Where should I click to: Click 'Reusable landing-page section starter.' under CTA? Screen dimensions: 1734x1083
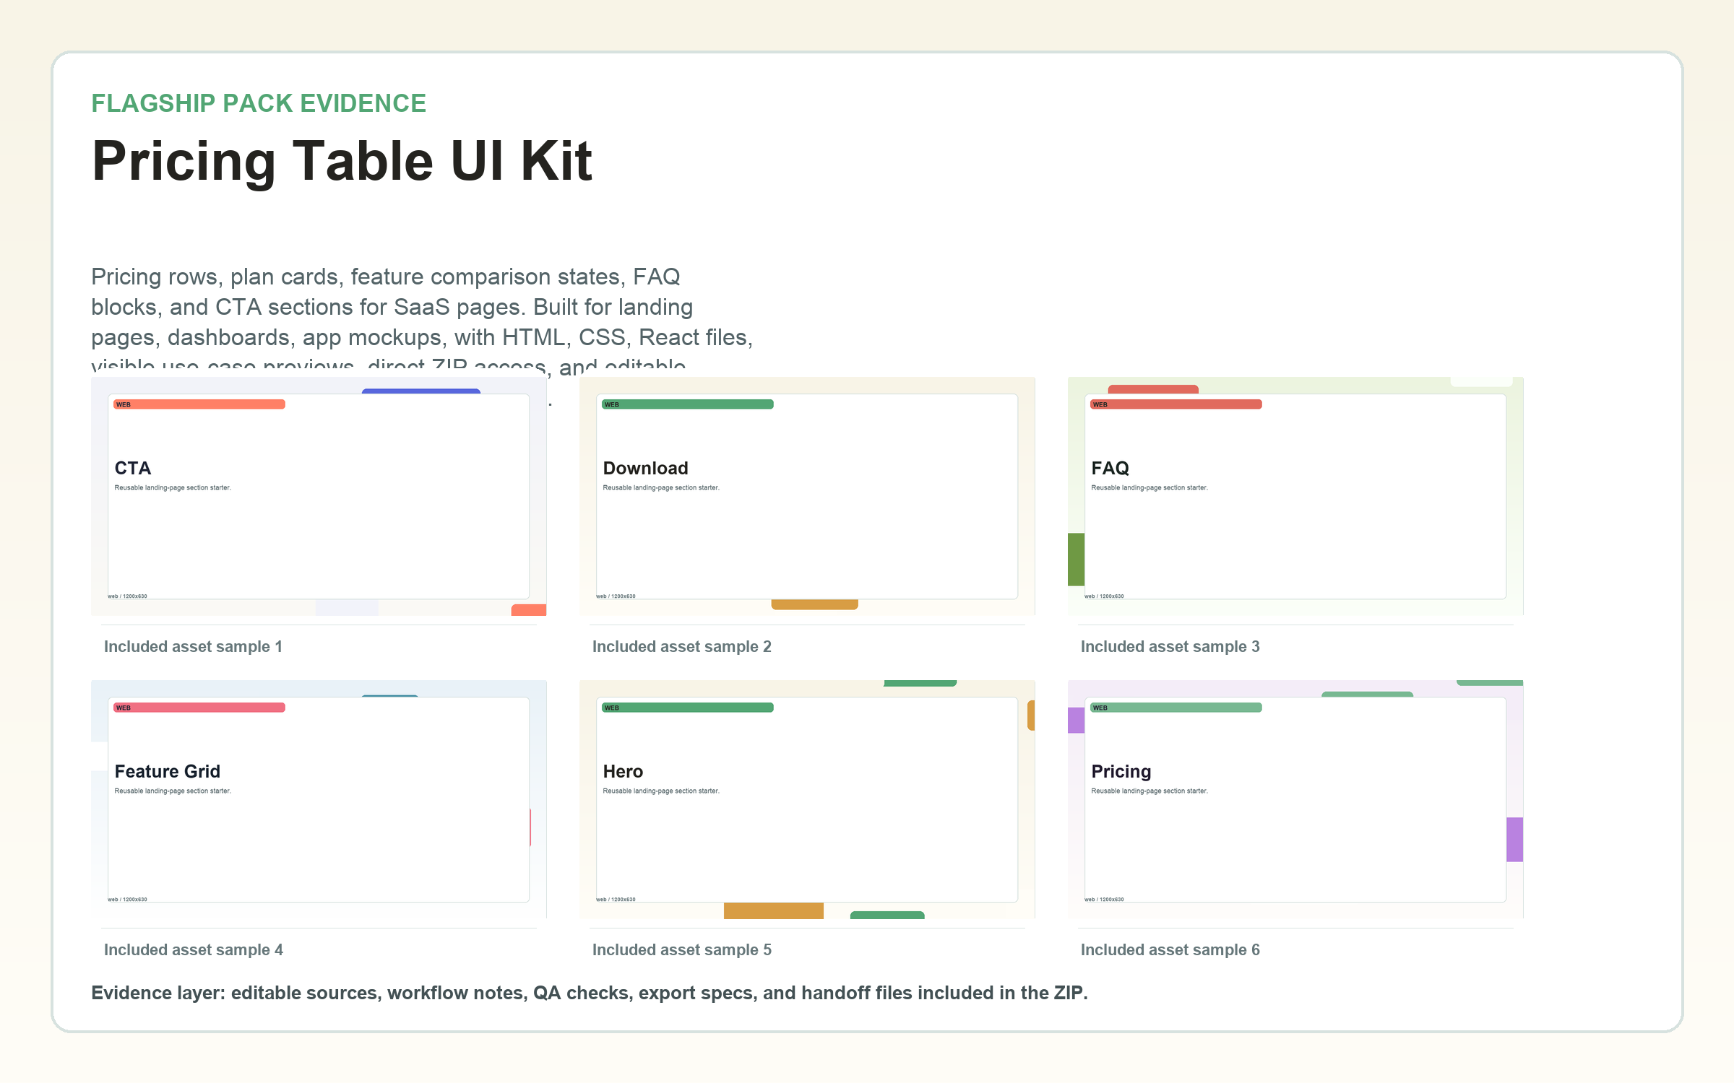click(x=173, y=488)
